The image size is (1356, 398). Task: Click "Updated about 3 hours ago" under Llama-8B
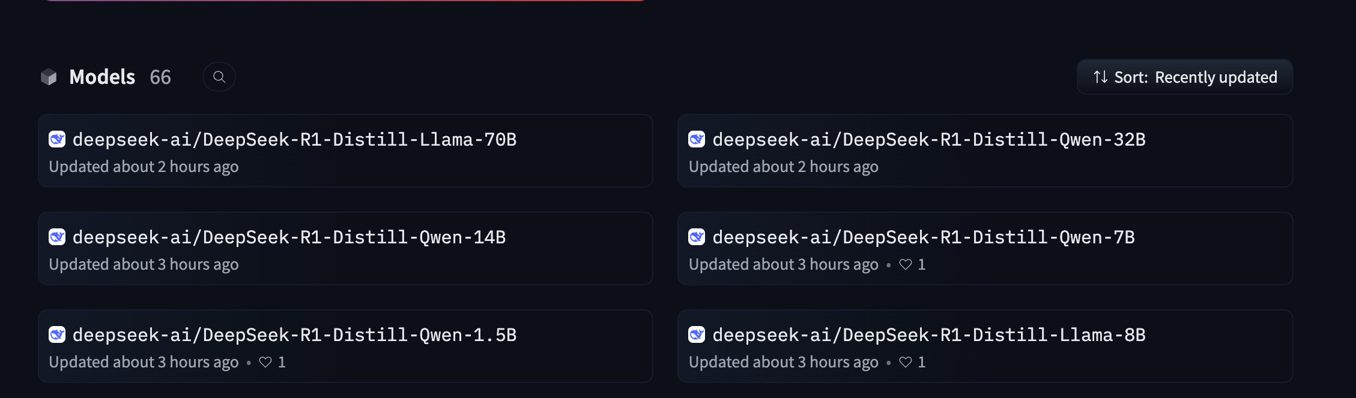coord(784,362)
